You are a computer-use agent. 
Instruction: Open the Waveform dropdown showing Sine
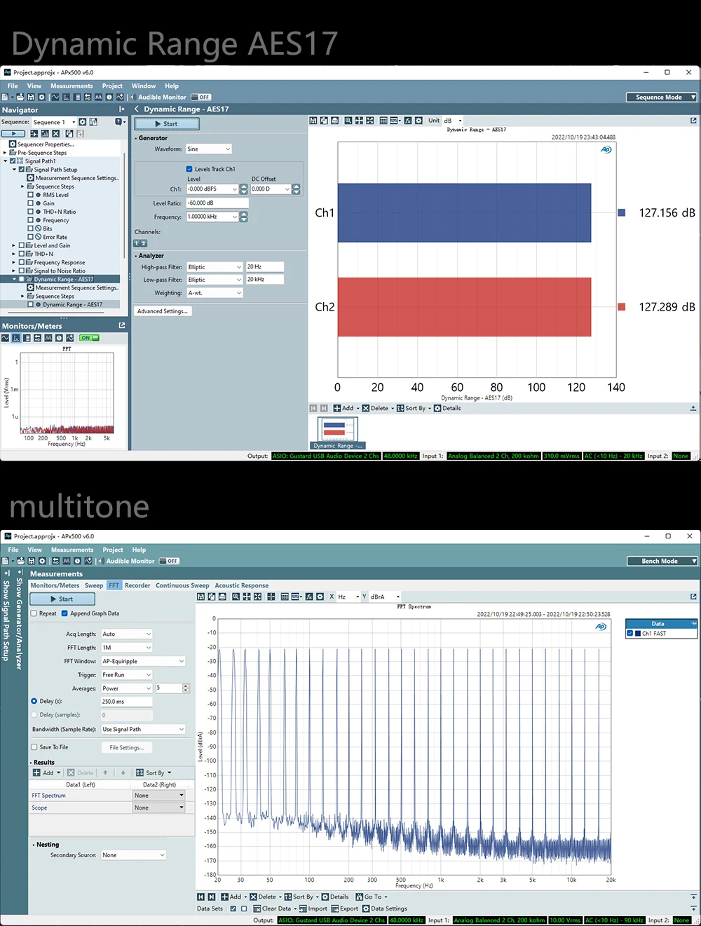coord(209,149)
